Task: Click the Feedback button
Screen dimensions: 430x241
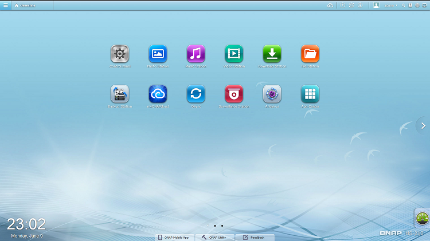Action: pyautogui.click(x=255, y=237)
